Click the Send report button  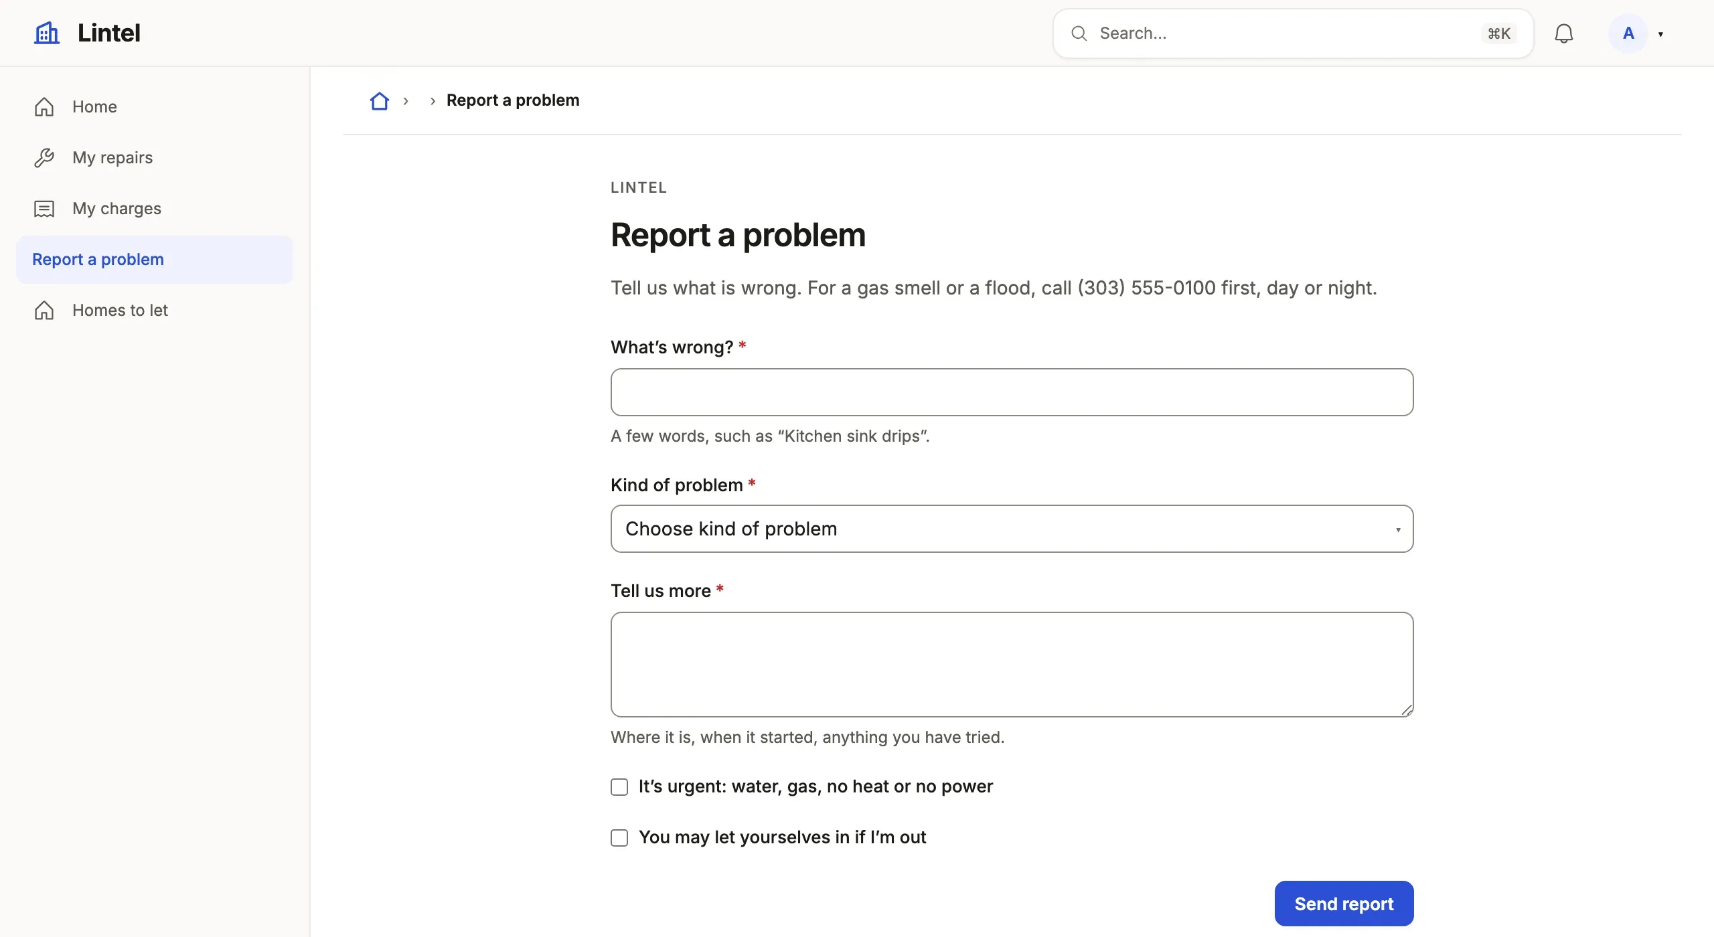point(1344,904)
